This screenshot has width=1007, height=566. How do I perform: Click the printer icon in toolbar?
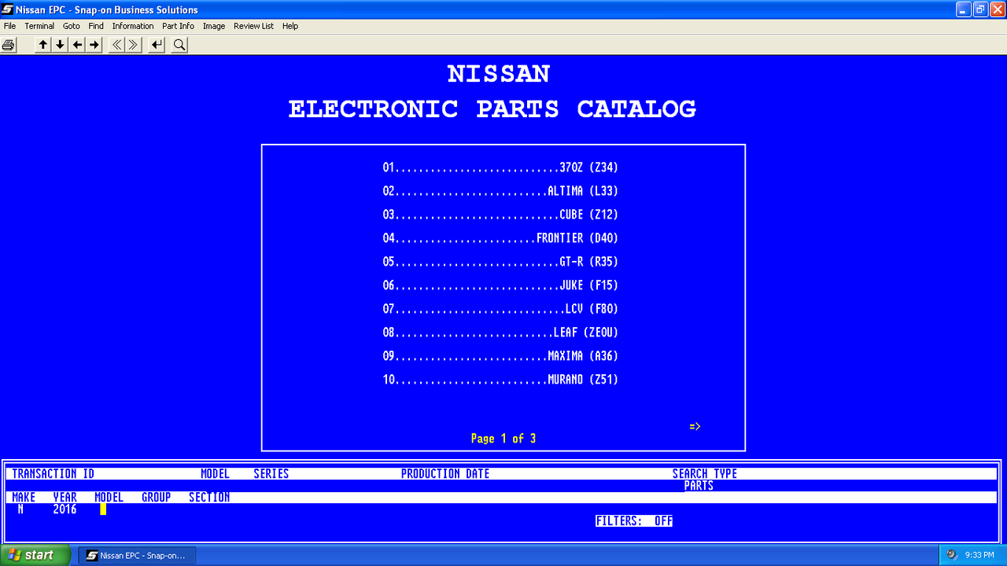pos(9,45)
